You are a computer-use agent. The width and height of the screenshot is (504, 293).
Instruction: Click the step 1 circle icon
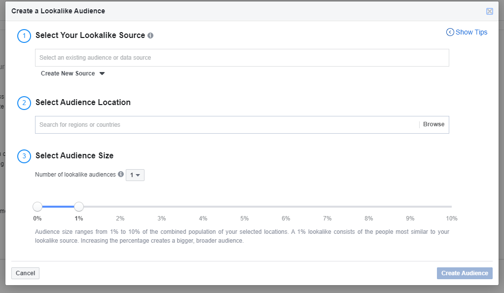[24, 36]
